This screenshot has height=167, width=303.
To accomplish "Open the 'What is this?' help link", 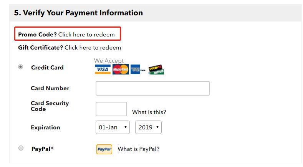I will [149, 112].
